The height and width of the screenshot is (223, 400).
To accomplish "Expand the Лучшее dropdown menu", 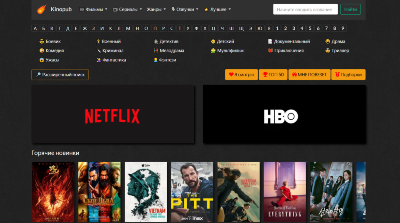I will [218, 10].
